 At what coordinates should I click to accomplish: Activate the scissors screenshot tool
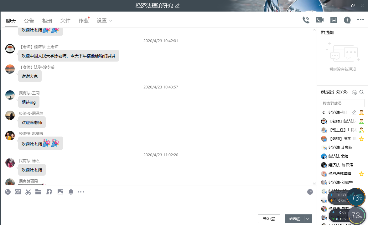[x=28, y=192]
